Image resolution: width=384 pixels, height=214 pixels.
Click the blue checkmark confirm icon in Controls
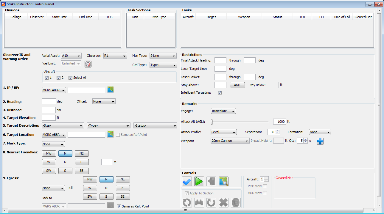tap(187, 181)
